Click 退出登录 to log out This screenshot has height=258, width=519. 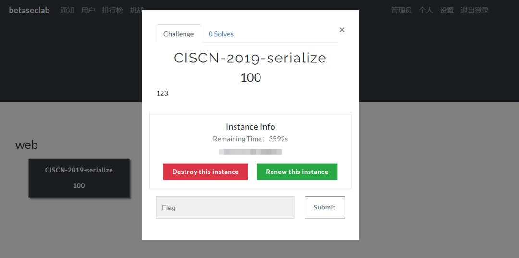coord(475,10)
